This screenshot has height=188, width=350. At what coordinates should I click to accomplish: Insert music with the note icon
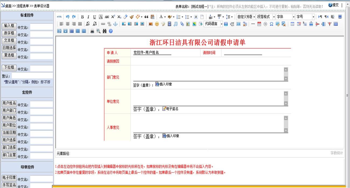(x=176, y=24)
